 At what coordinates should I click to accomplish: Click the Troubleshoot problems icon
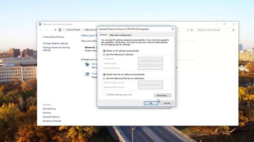87,74
